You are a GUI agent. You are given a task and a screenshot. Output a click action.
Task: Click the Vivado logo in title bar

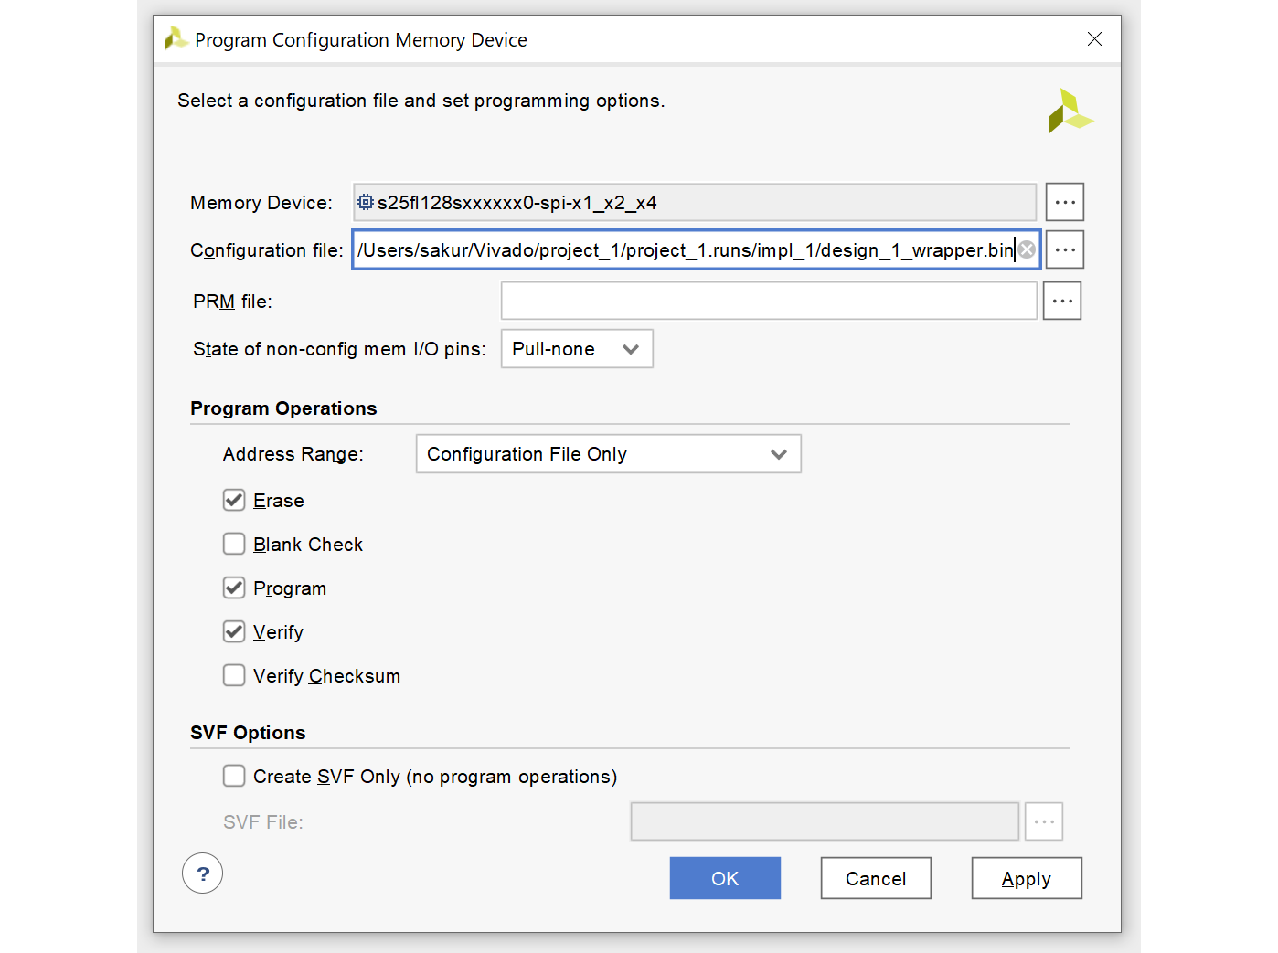tap(175, 39)
